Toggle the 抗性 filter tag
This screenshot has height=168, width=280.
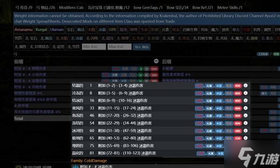click(x=257, y=30)
